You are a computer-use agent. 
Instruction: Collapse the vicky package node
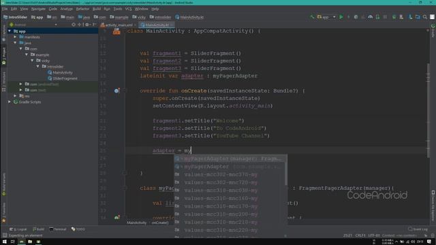click(32, 61)
